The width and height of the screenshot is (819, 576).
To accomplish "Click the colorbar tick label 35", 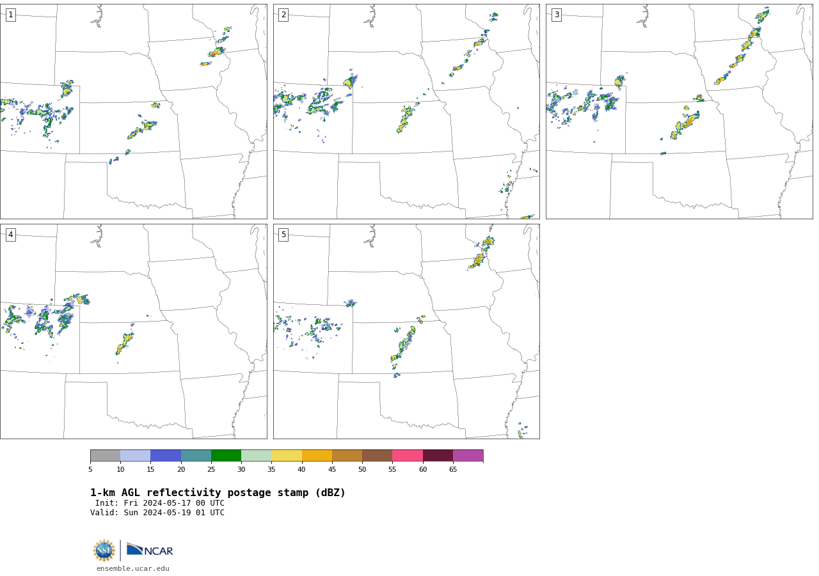I will coord(271,470).
